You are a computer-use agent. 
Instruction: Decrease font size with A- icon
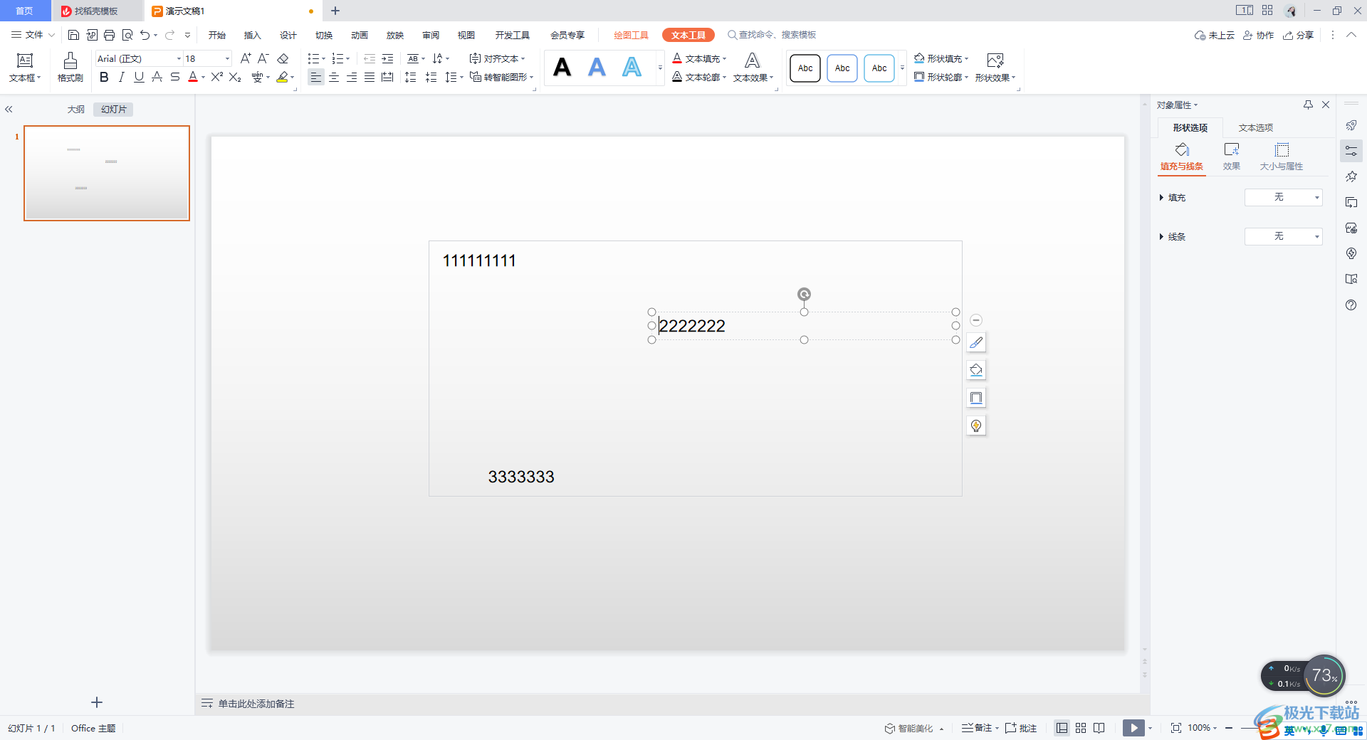263,58
